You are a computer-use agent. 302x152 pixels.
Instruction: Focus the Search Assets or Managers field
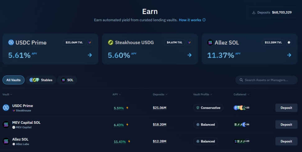[266, 80]
